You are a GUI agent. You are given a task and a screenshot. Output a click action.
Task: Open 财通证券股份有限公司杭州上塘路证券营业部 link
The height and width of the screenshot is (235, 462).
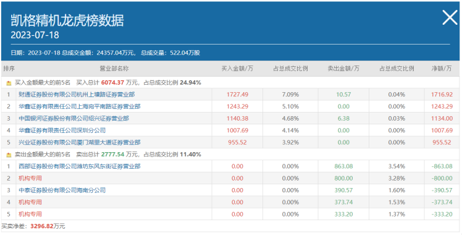click(77, 95)
